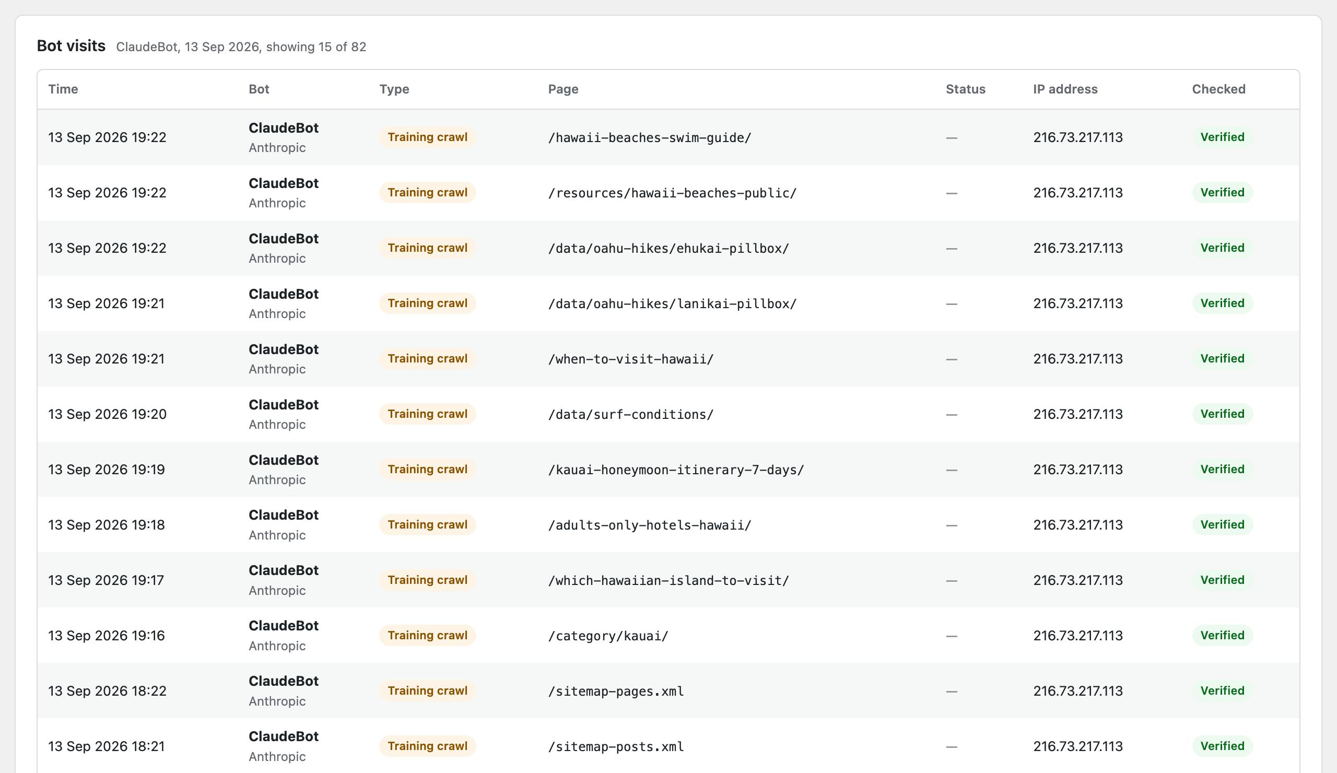Click Verified badge in /hawaii-beaches-swim-guide/ row
Screen dimensions: 1337x773
(x=1223, y=137)
